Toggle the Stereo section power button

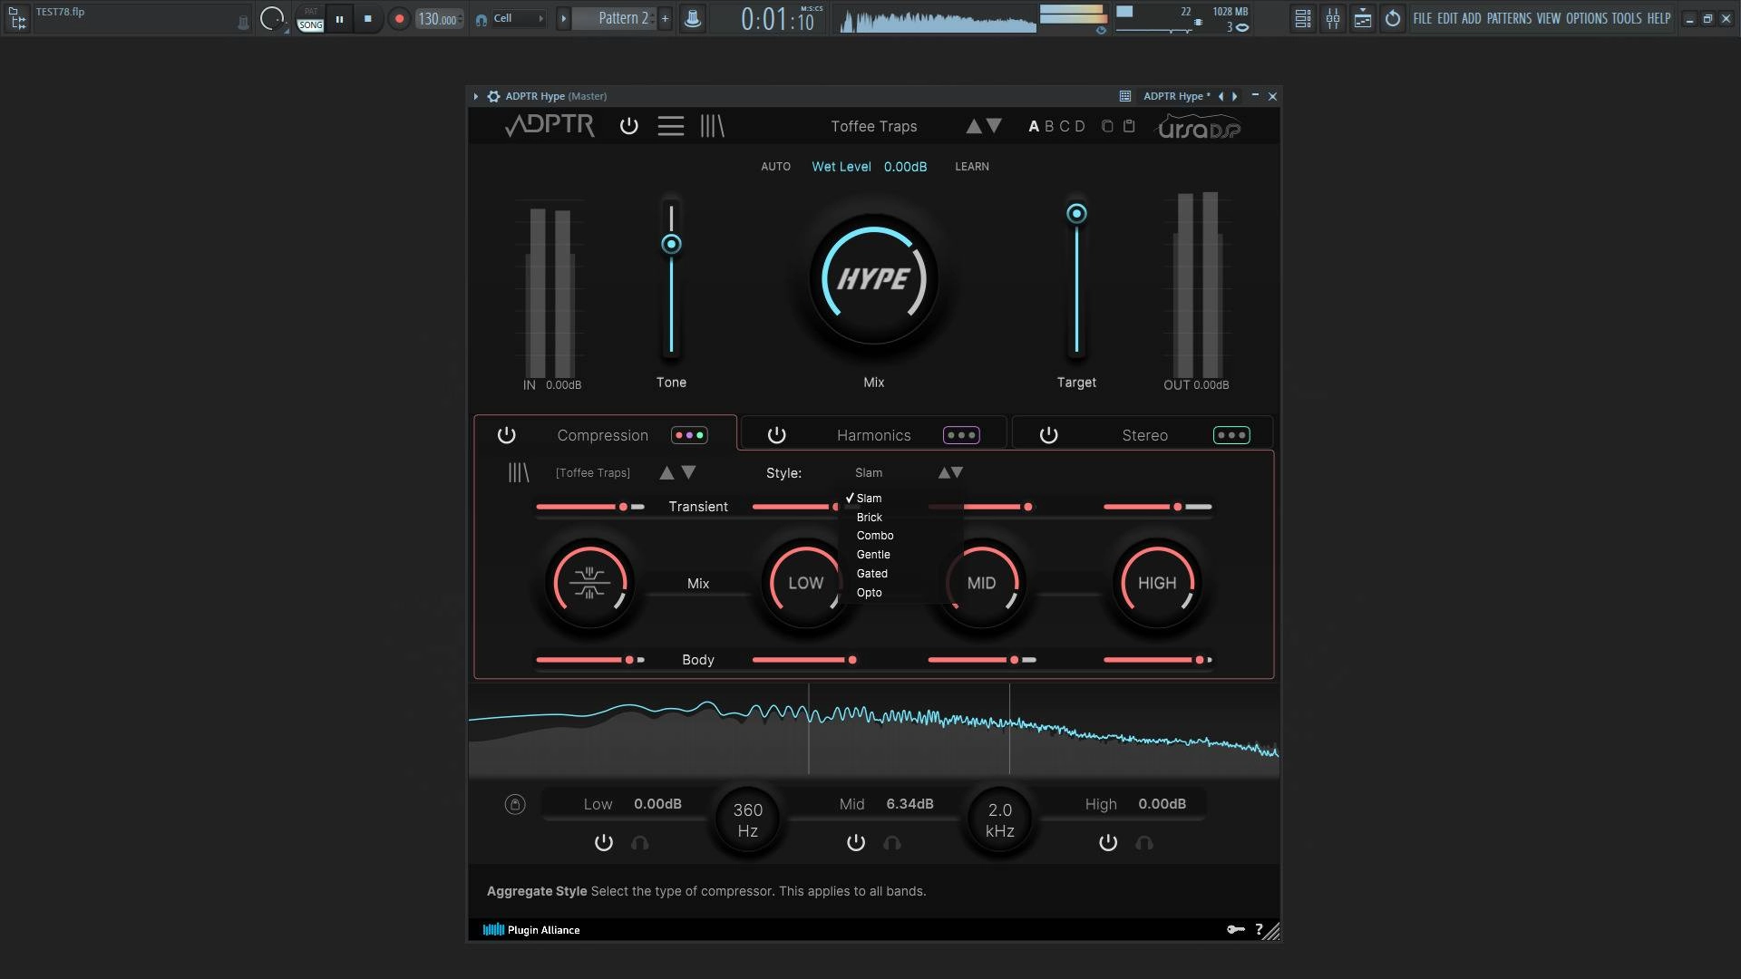pos(1048,435)
